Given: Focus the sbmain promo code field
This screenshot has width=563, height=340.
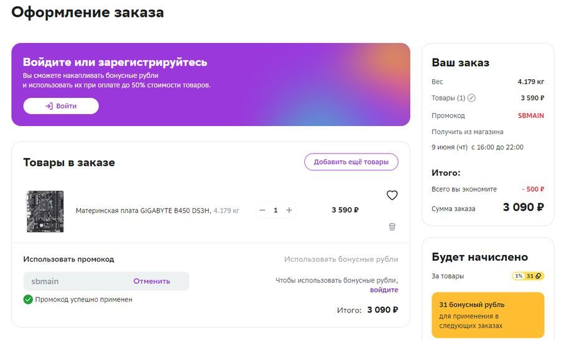Looking at the screenshot, I should pos(75,281).
